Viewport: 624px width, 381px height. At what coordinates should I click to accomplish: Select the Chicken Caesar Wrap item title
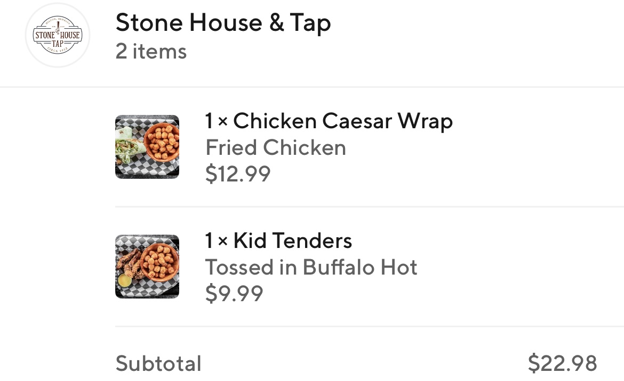click(343, 121)
